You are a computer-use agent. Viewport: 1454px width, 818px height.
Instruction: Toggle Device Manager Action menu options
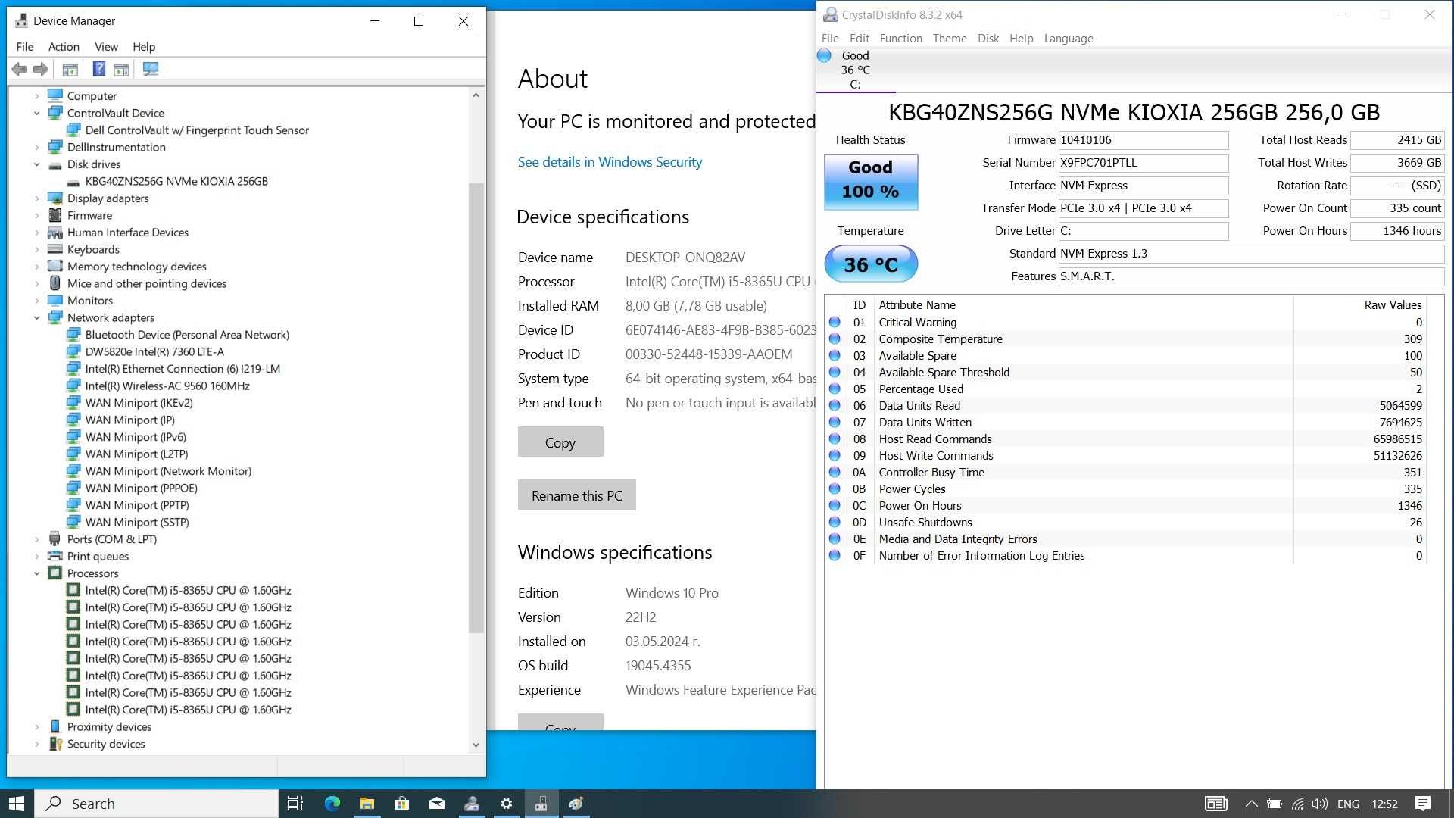[63, 46]
